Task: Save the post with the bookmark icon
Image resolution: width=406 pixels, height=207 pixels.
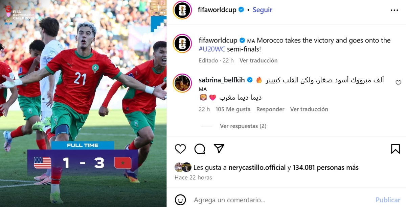Action: click(x=396, y=149)
